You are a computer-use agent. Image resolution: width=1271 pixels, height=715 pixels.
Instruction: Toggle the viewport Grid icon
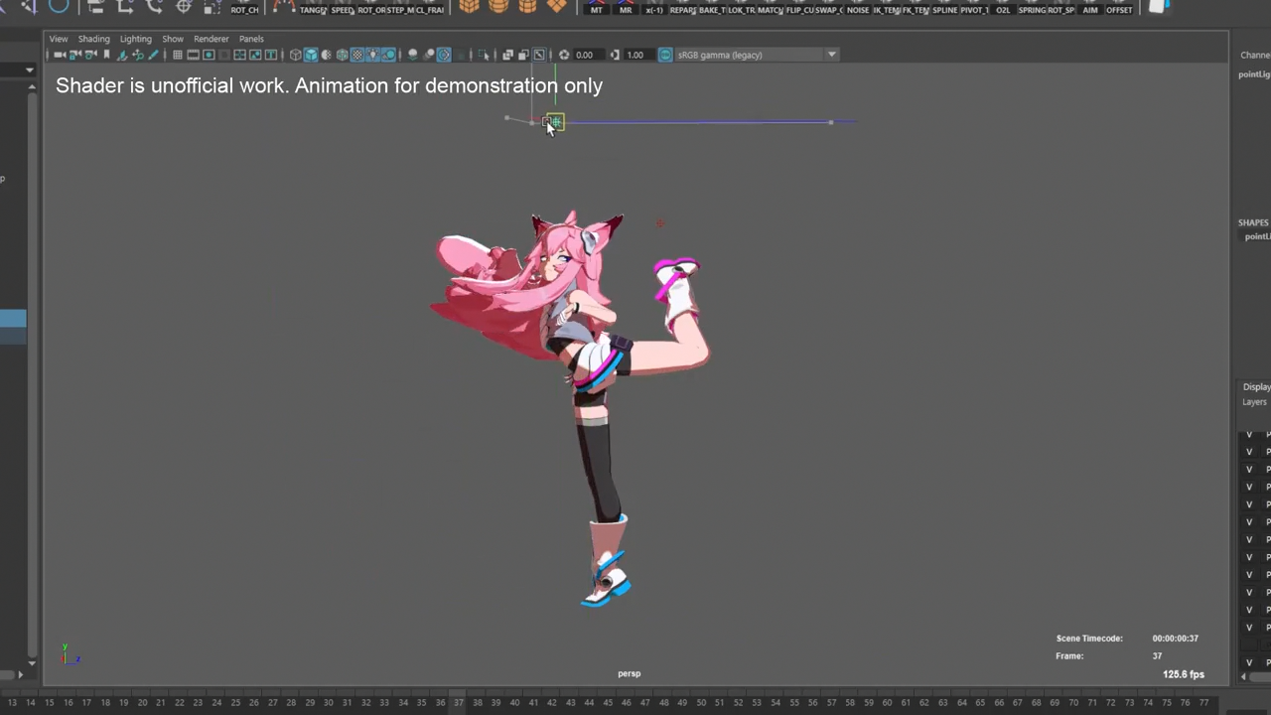[178, 55]
